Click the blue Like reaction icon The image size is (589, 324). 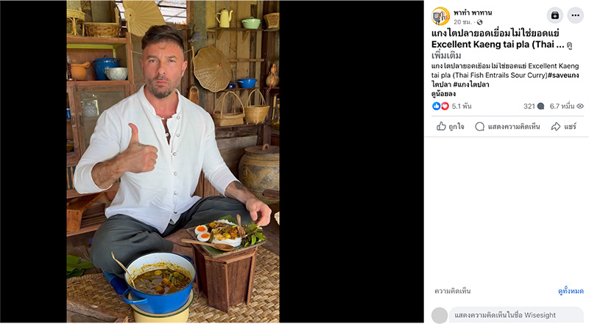pyautogui.click(x=436, y=106)
